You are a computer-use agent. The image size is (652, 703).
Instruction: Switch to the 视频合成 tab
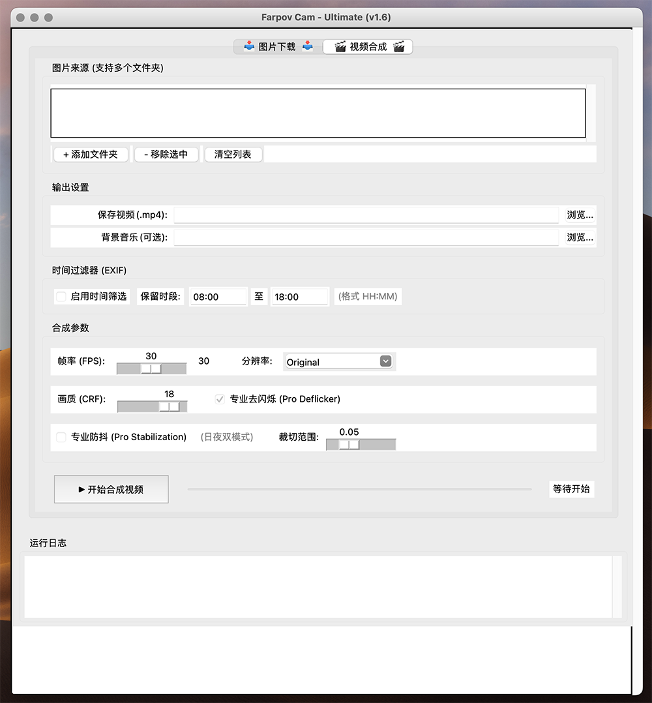point(369,47)
